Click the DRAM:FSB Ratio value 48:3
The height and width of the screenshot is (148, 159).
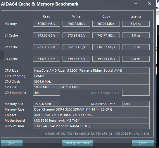pos(136,104)
